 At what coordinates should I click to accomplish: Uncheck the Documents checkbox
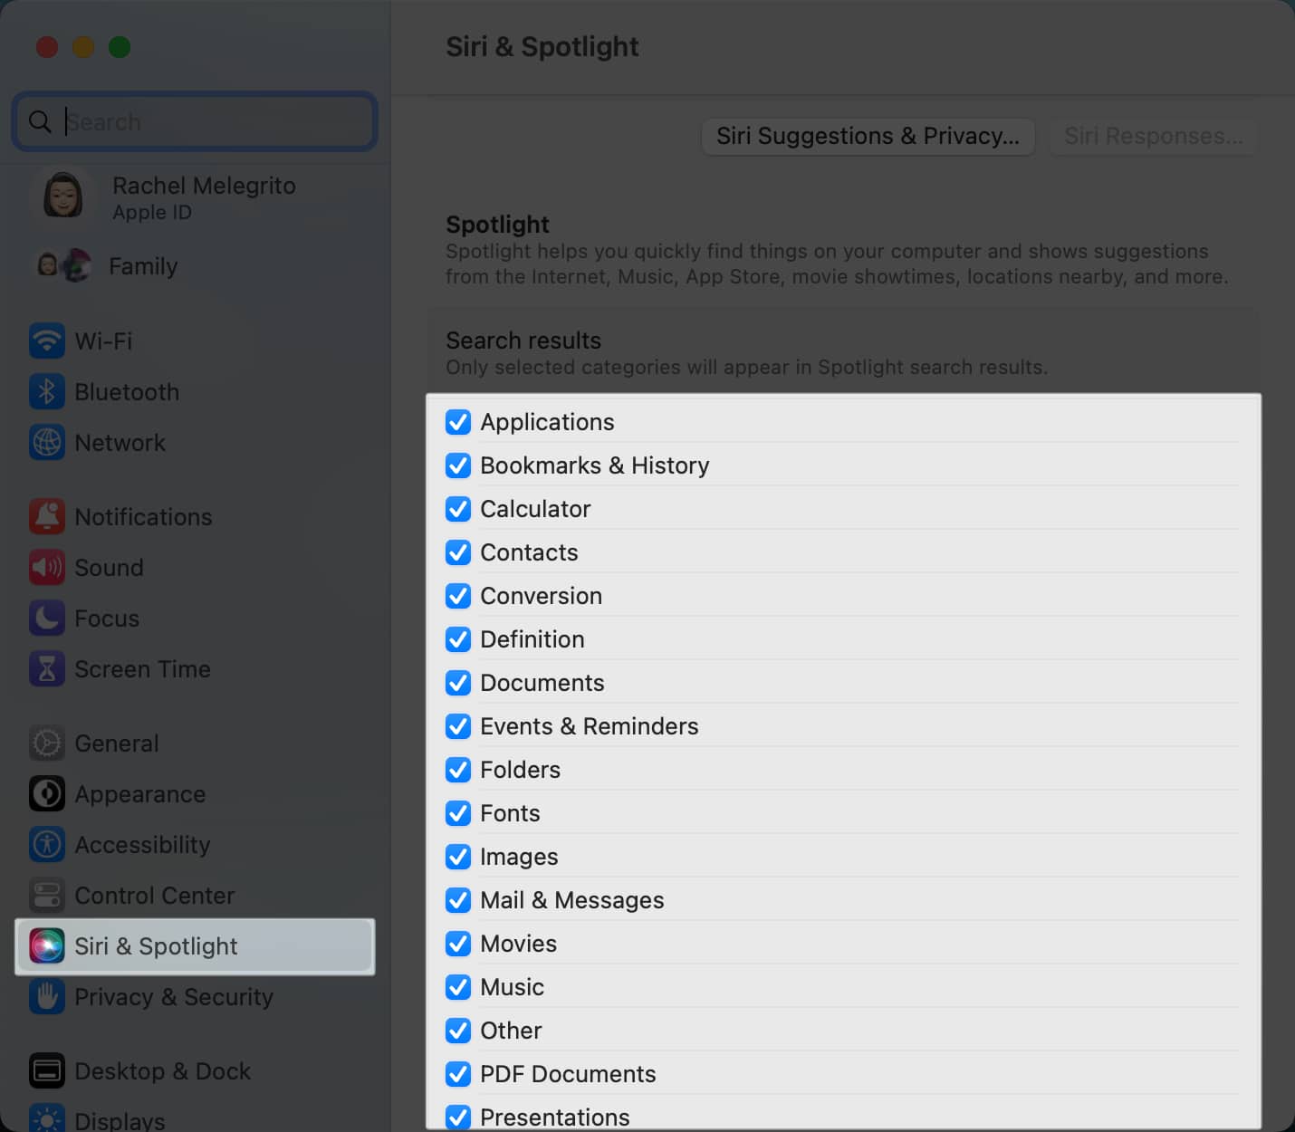(x=458, y=683)
